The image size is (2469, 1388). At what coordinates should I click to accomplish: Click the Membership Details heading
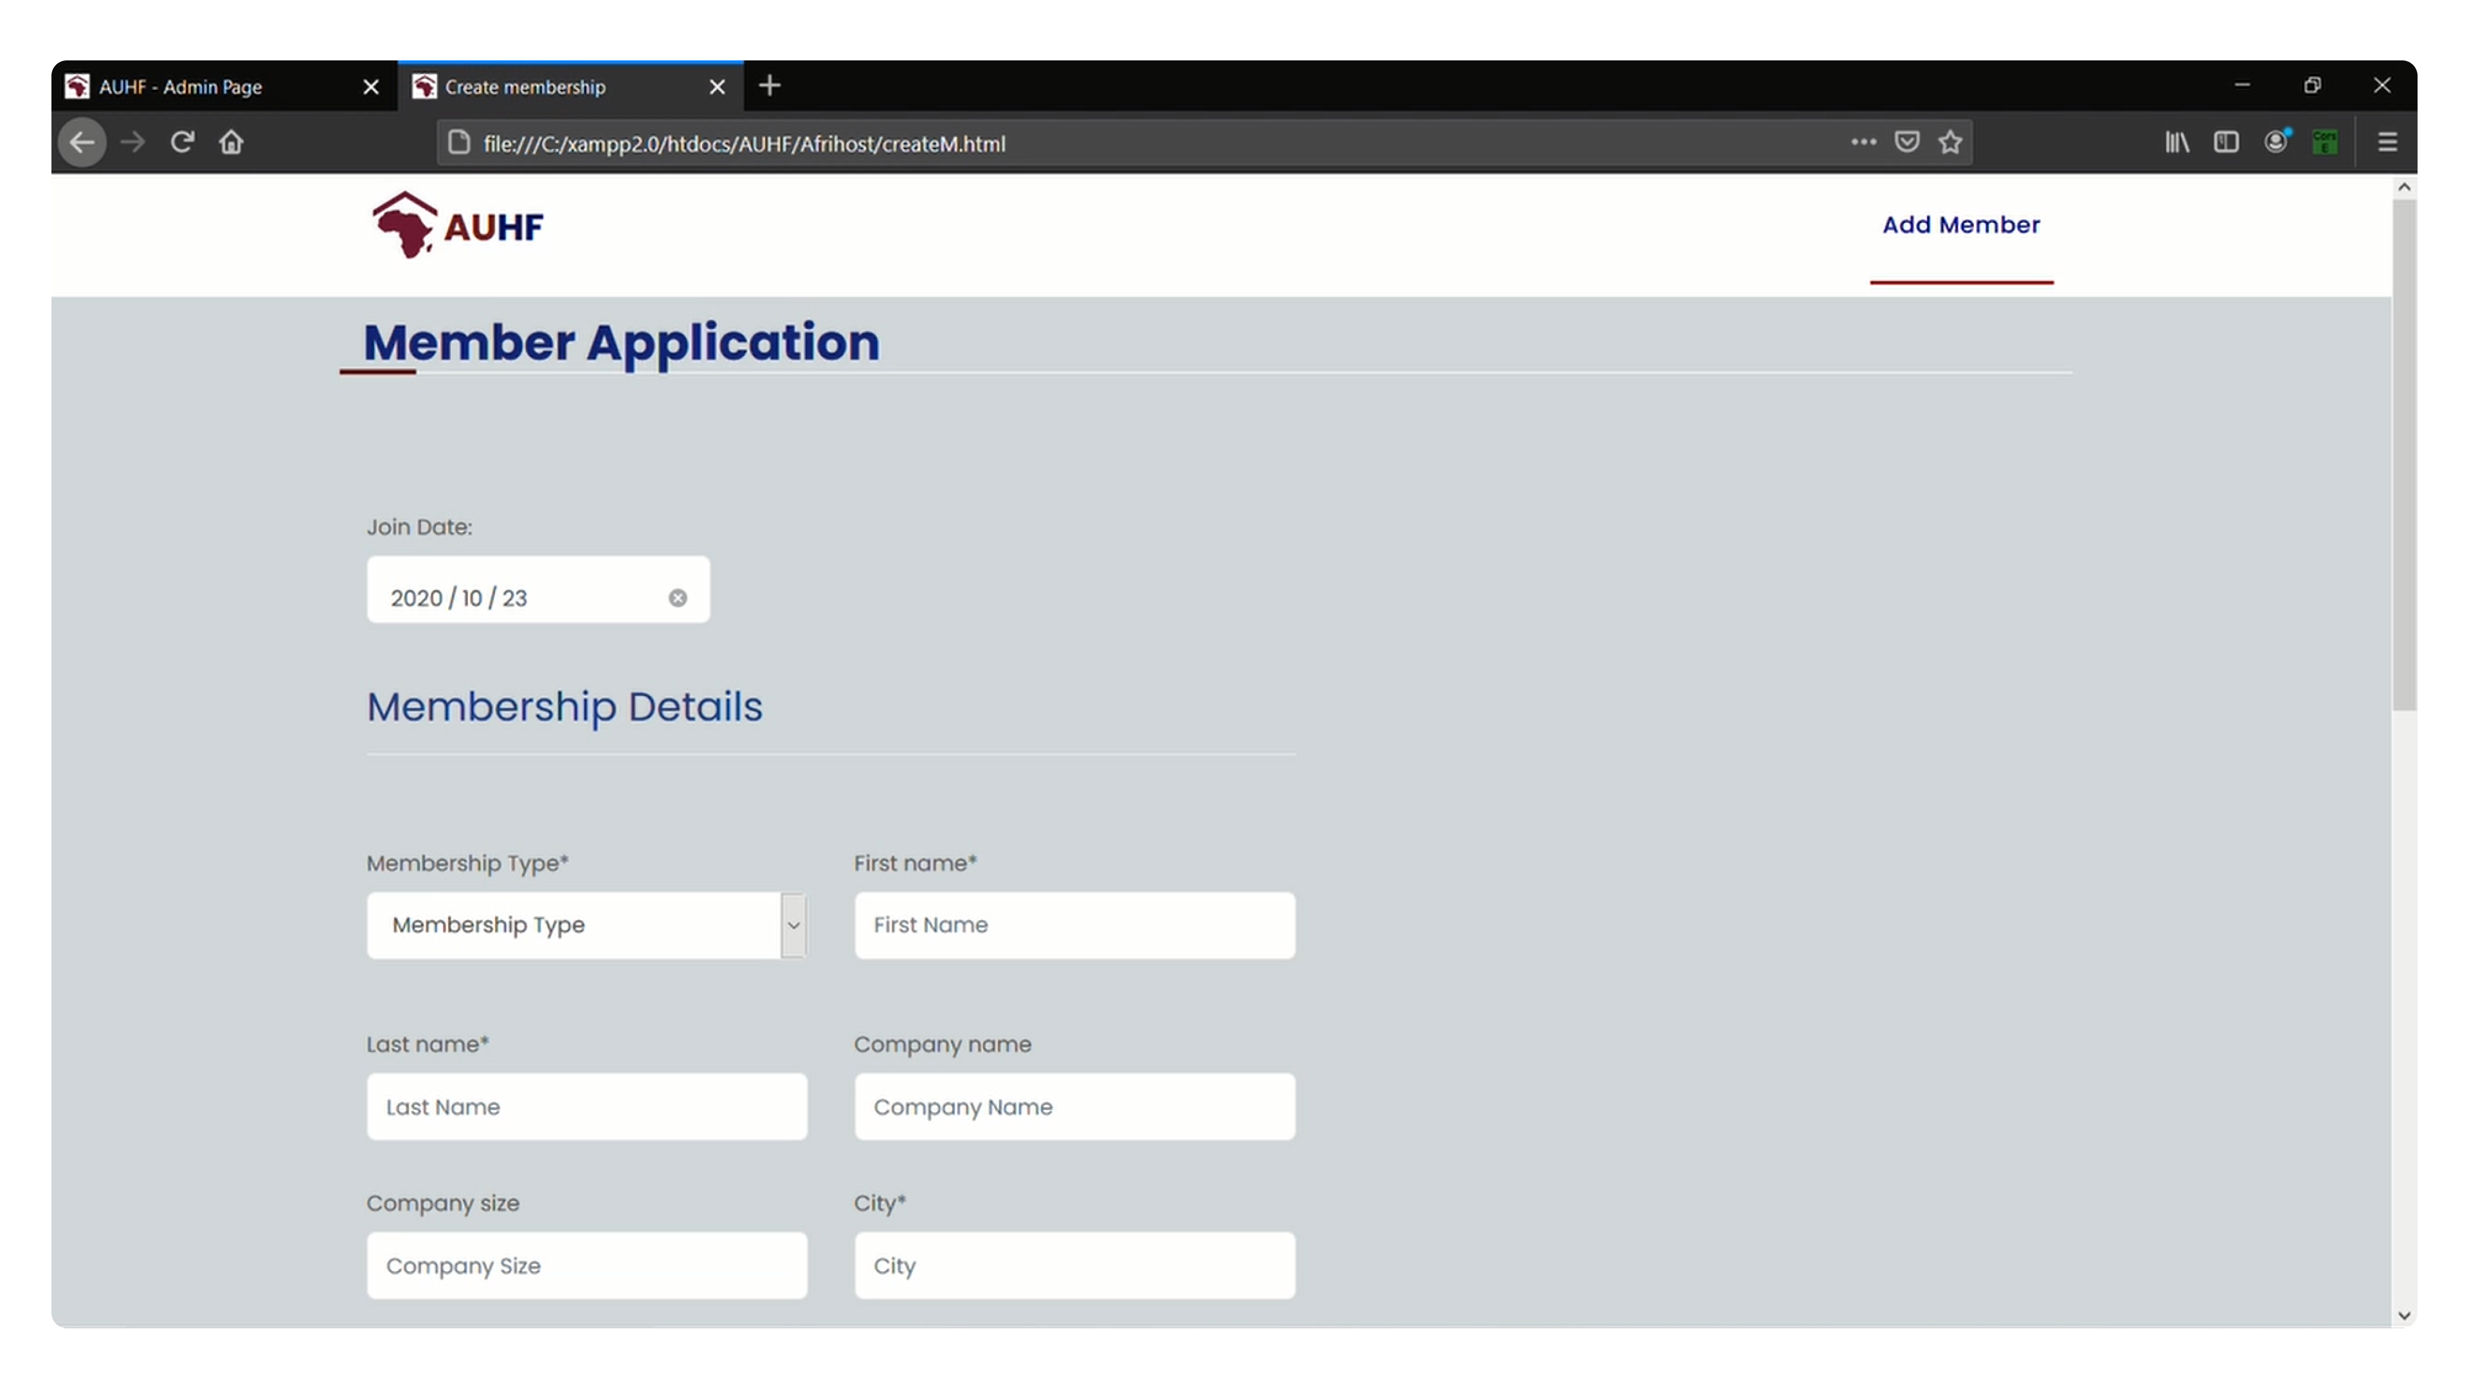click(565, 707)
